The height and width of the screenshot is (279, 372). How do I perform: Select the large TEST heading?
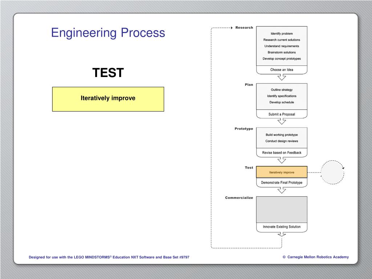tap(108, 73)
